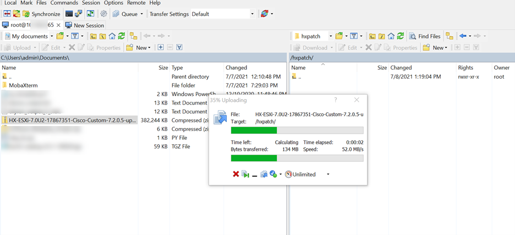This screenshot has height=235, width=515.
Task: Open the Local menu
Action: pyautogui.click(x=10, y=3)
